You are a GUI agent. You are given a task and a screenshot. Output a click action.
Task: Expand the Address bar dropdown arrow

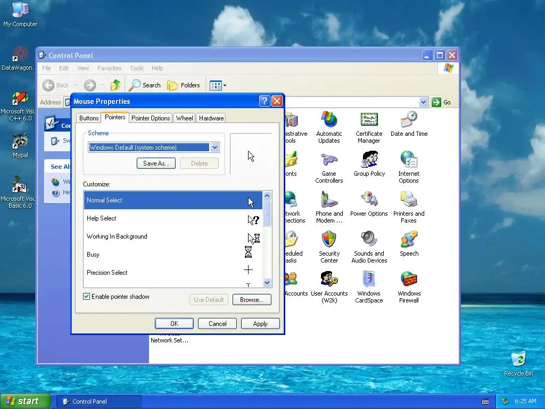(x=423, y=102)
